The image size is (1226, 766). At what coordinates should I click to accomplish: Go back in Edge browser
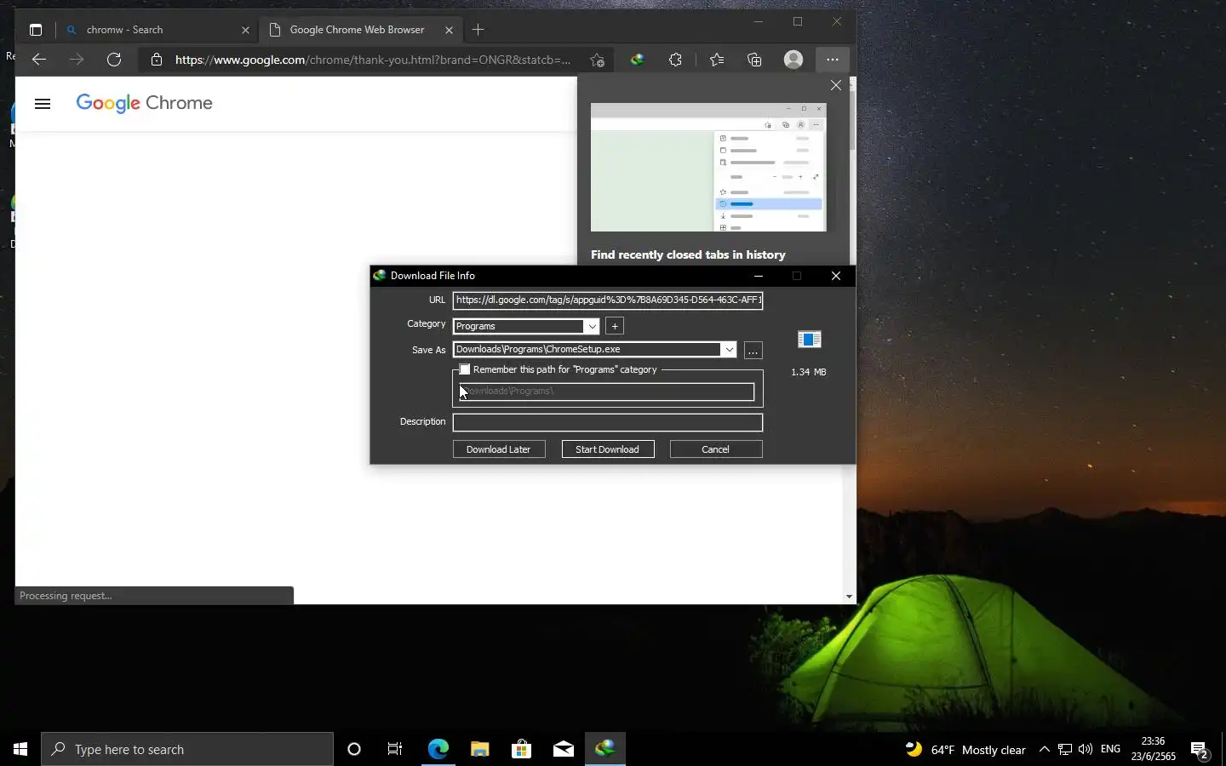coord(38,60)
